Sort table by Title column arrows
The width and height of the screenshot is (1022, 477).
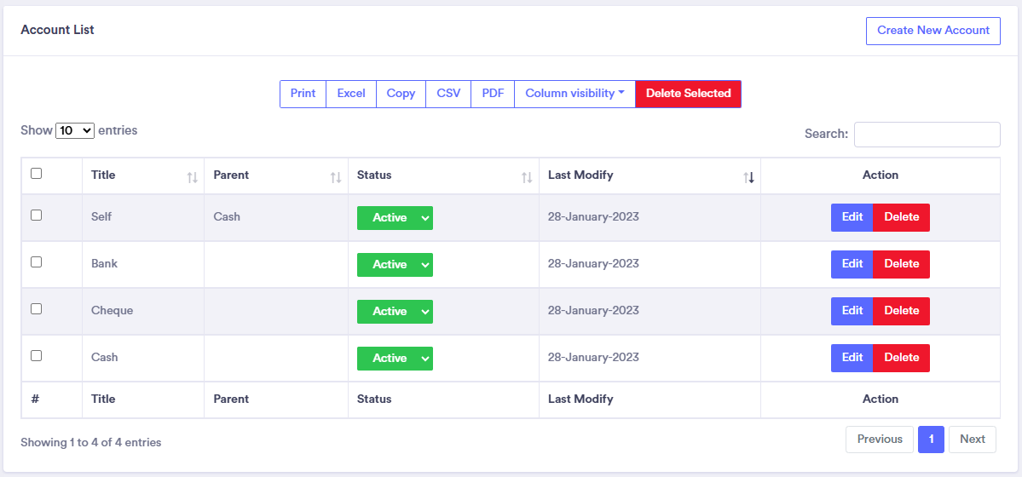pyautogui.click(x=192, y=177)
